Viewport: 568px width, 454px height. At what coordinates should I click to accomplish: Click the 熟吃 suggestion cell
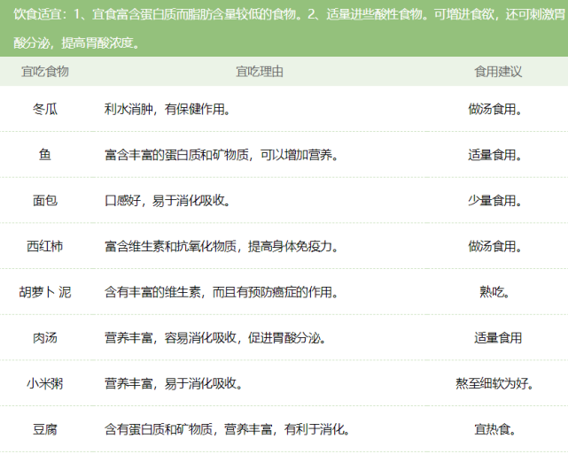[x=494, y=292]
